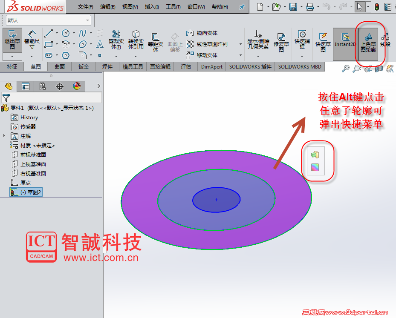Open Line tool dropdown arrow
The width and height of the screenshot is (396, 318).
click(x=57, y=33)
